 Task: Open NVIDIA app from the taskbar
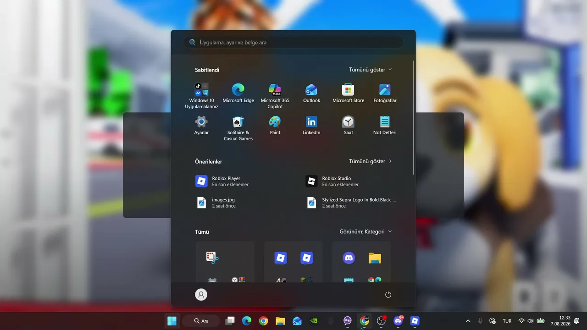click(314, 321)
